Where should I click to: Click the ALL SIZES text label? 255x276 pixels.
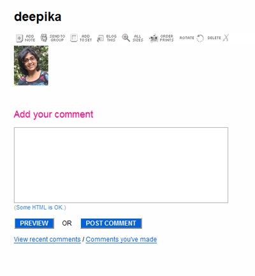(x=138, y=38)
